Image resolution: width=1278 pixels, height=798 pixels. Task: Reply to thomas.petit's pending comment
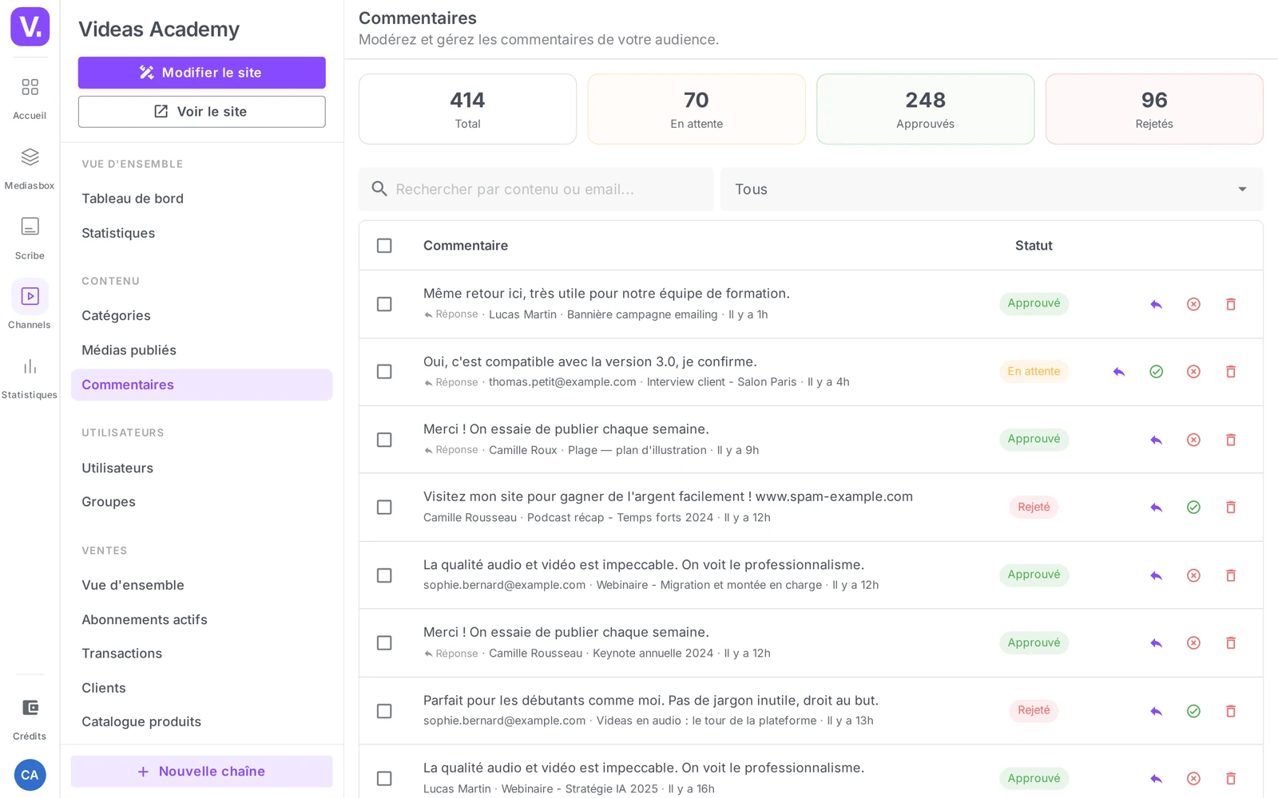point(1118,372)
